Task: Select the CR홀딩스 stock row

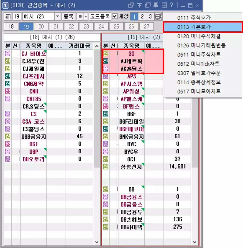Action: (49, 106)
